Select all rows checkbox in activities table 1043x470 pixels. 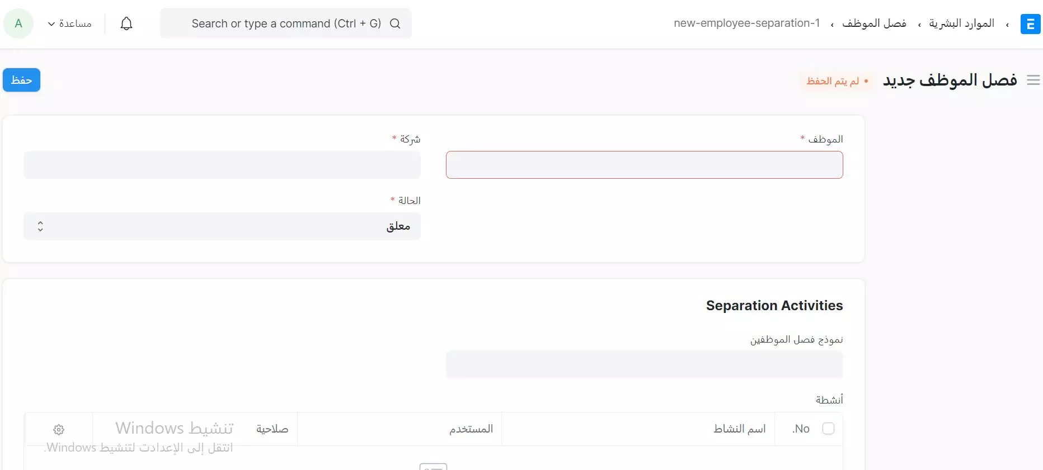828,428
